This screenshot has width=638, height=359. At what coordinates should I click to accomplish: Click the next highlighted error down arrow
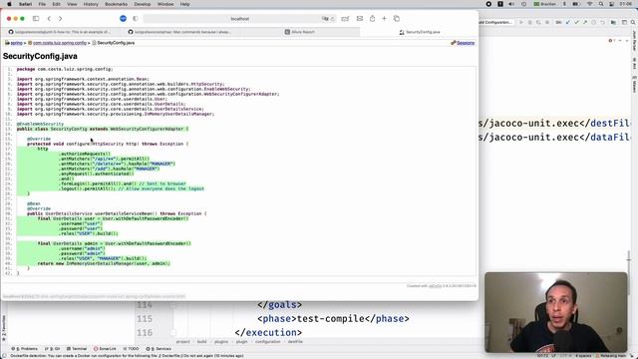coord(626,41)
